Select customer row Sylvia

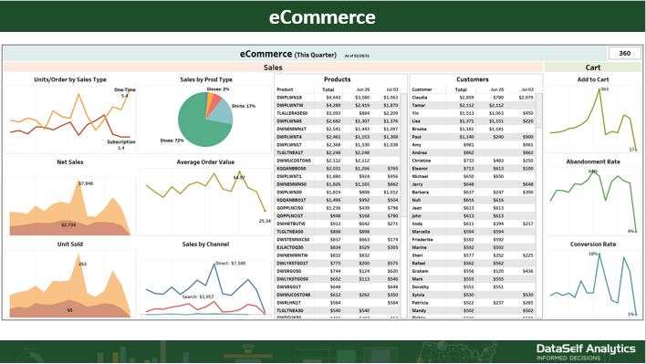(x=473, y=295)
